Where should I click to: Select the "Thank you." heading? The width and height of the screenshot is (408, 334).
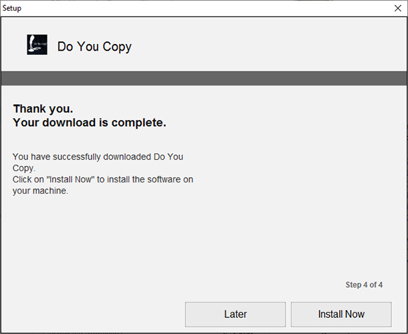(43, 109)
